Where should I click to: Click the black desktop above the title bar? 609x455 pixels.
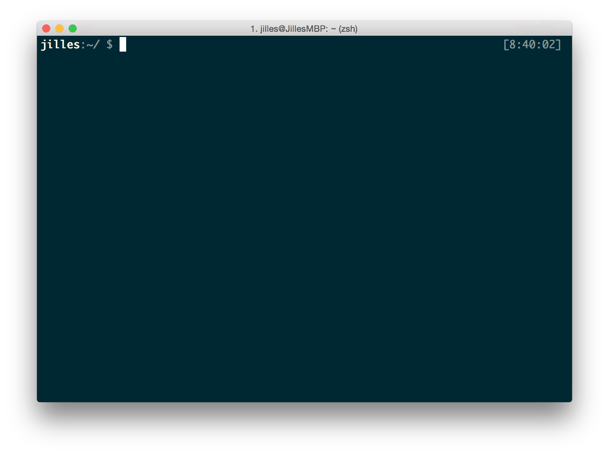(304, 10)
